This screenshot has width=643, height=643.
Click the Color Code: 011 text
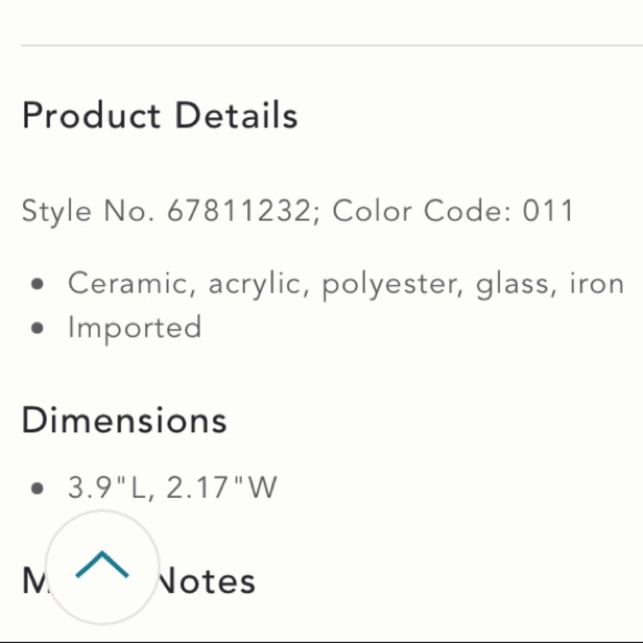(x=453, y=211)
